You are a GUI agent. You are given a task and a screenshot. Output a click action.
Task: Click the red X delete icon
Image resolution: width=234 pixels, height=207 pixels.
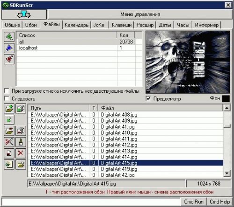click(21, 153)
